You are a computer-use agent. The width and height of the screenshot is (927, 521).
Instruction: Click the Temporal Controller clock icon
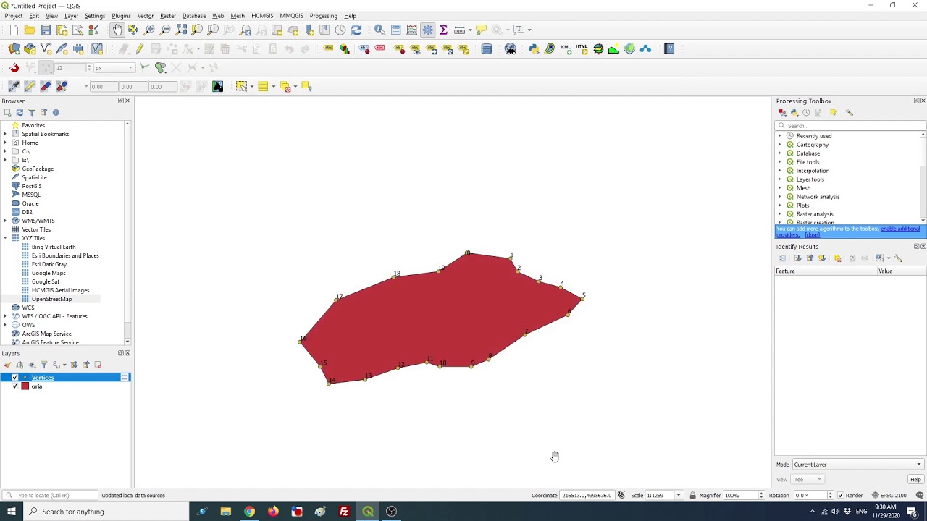pyautogui.click(x=340, y=30)
